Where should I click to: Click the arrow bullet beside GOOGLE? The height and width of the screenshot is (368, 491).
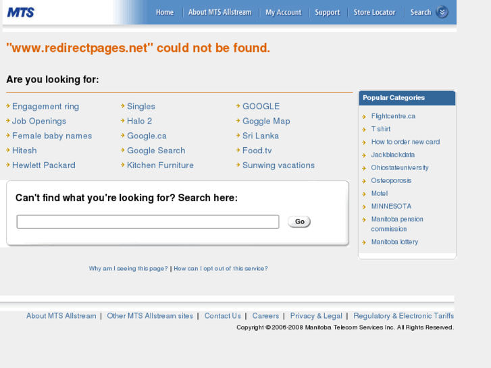pyautogui.click(x=238, y=106)
